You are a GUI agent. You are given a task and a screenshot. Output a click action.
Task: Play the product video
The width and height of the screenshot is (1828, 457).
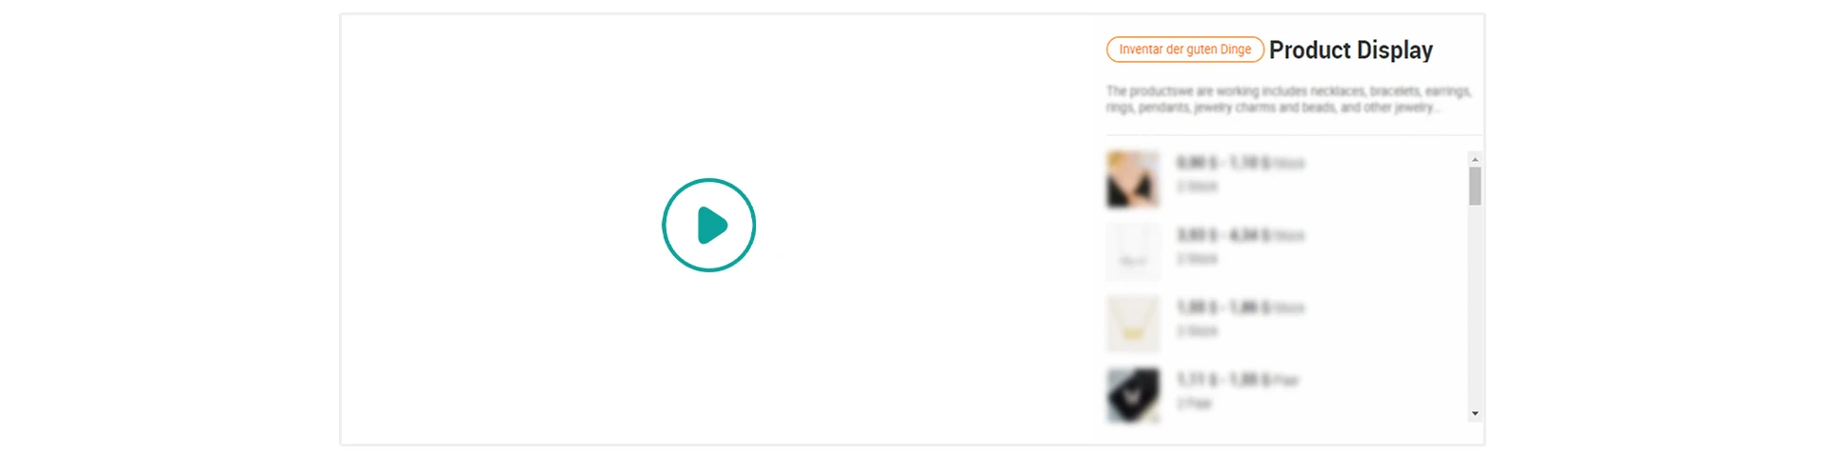coord(708,226)
